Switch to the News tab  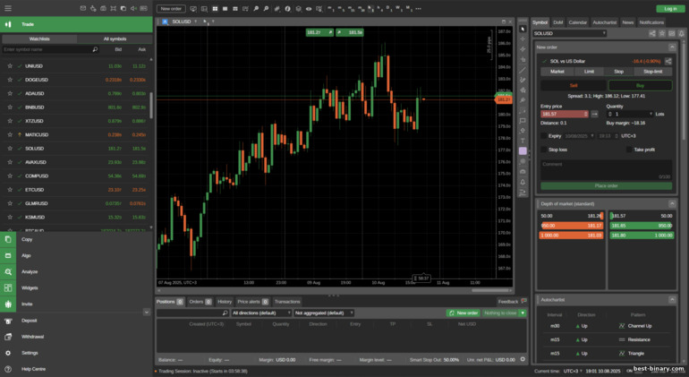pos(627,22)
